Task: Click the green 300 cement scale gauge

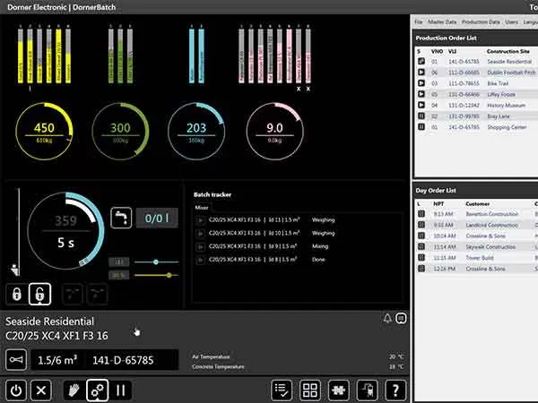Action: [x=120, y=132]
